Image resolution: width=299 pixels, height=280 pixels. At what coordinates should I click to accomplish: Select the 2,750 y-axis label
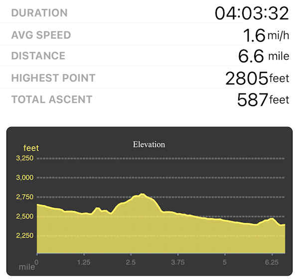24,197
